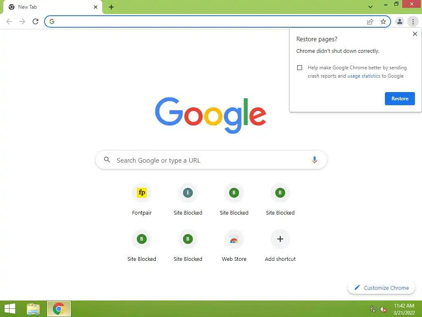
Task: Click the Chrome taskbar icon
Action: click(59, 309)
